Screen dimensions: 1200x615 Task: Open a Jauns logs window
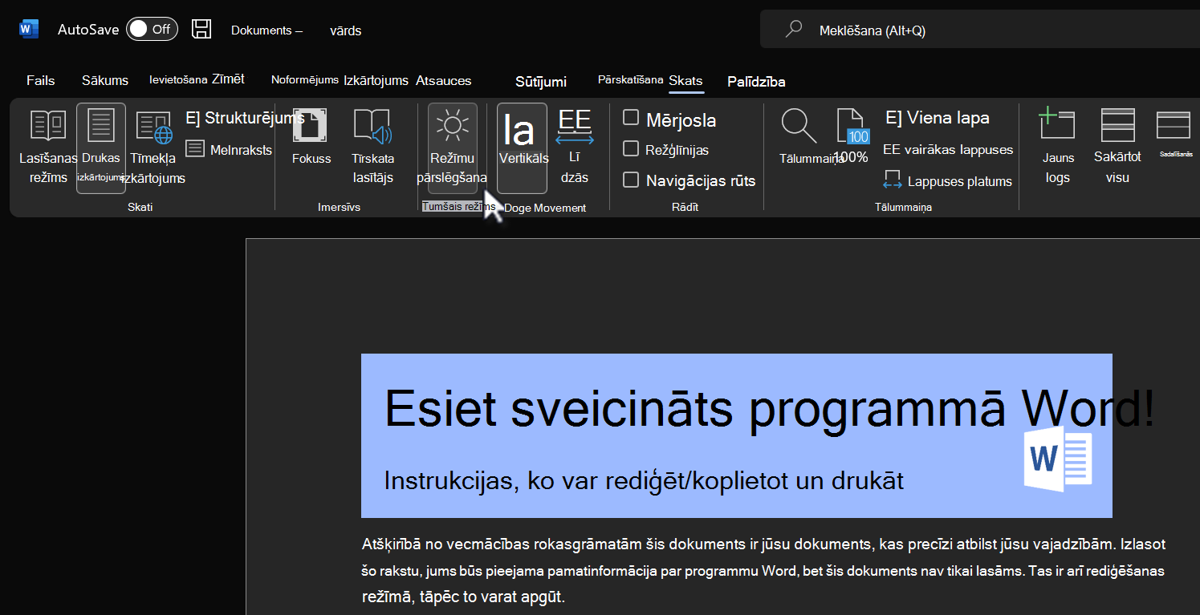[x=1057, y=147]
